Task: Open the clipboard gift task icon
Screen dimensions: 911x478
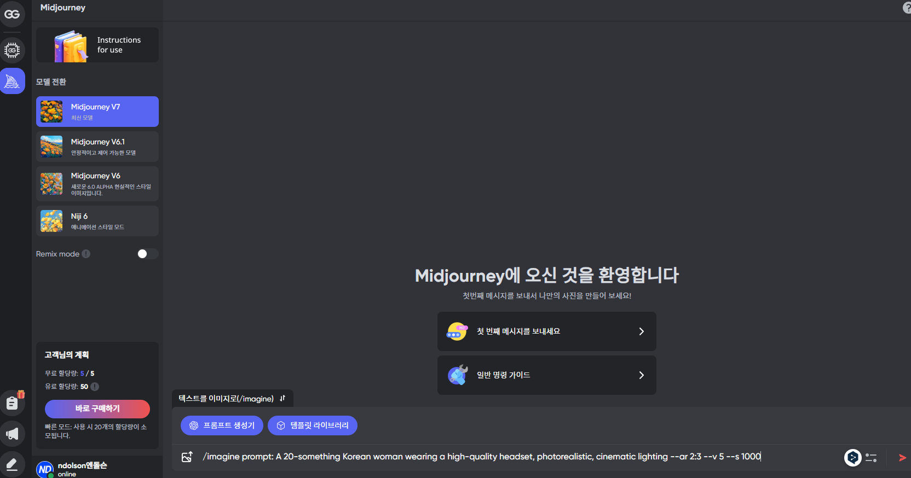Action: pyautogui.click(x=12, y=404)
